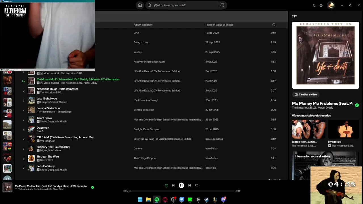Seek within the song progress bar

[x=181, y=191]
